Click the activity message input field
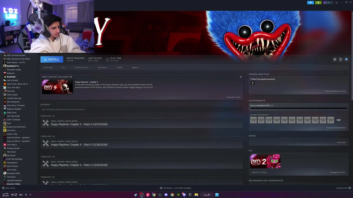 (142, 109)
